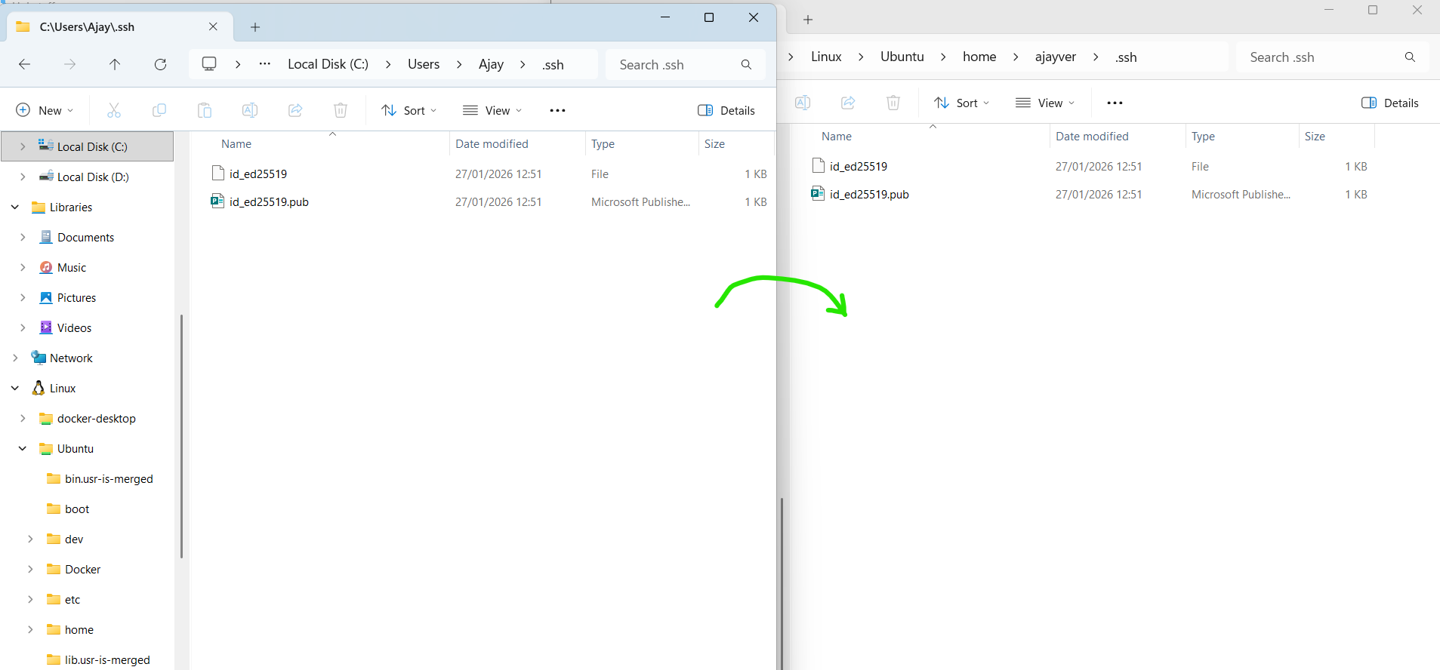Image resolution: width=1440 pixels, height=670 pixels.
Task: Open See more options in front window toolbar
Action: (558, 110)
